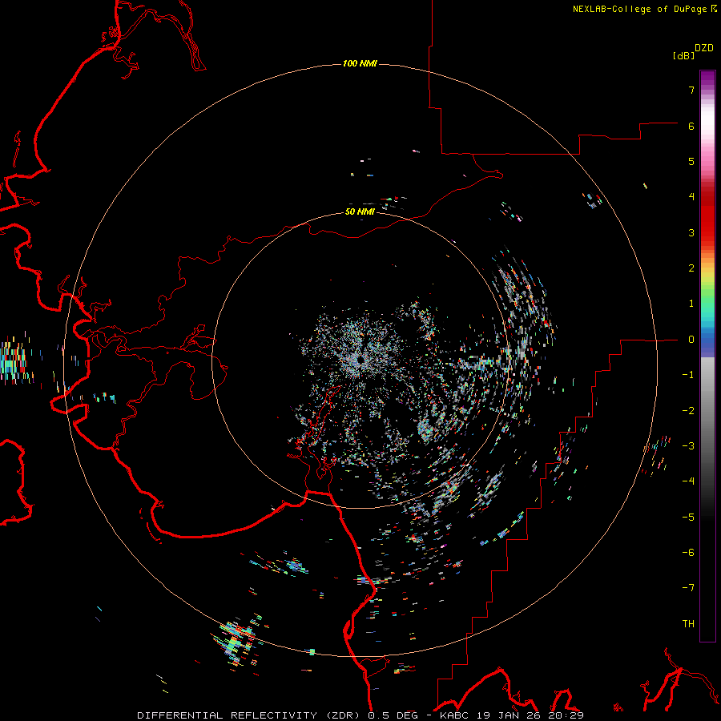Click the 100 NMI range ring label
Viewport: 721px width, 721px height.
tap(360, 63)
